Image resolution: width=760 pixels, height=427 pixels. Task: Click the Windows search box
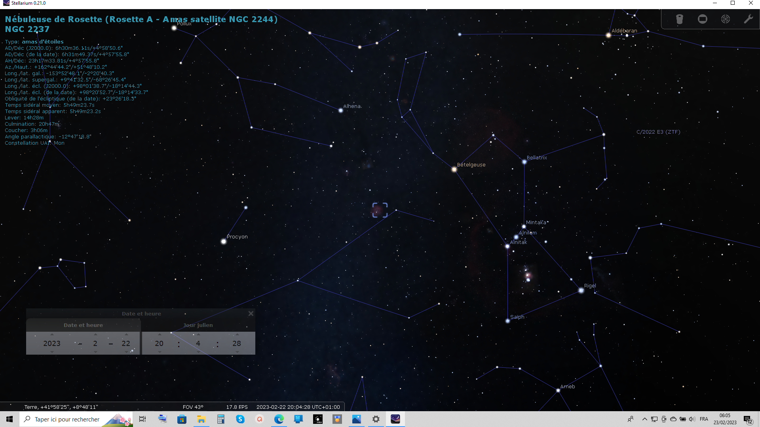point(67,419)
